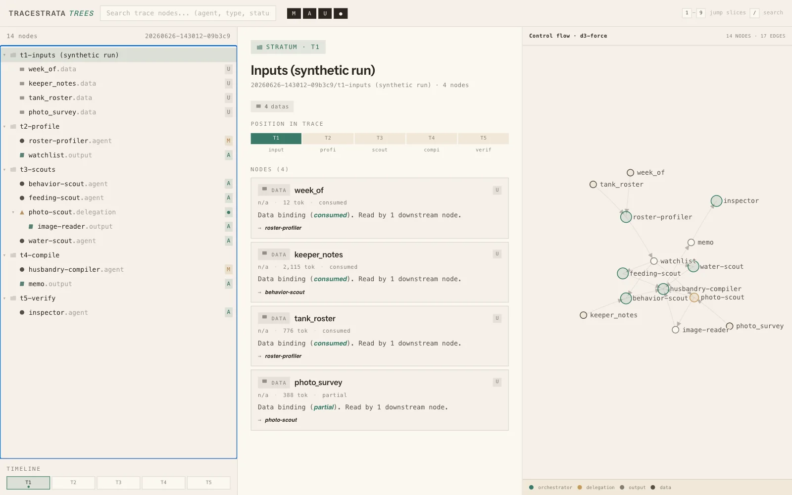Collapse the t4-compile tree group
This screenshot has height=495, width=792.
4,255
